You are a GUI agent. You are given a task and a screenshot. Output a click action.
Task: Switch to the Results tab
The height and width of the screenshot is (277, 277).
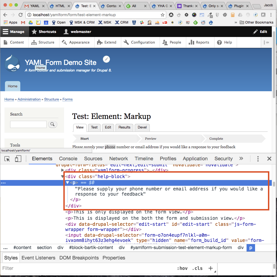click(124, 128)
